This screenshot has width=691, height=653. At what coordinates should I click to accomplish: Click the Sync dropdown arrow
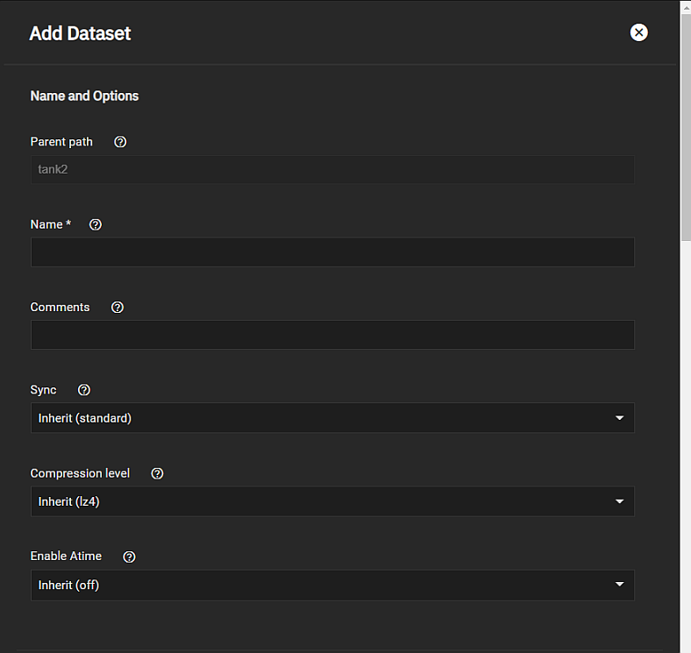[x=619, y=418]
